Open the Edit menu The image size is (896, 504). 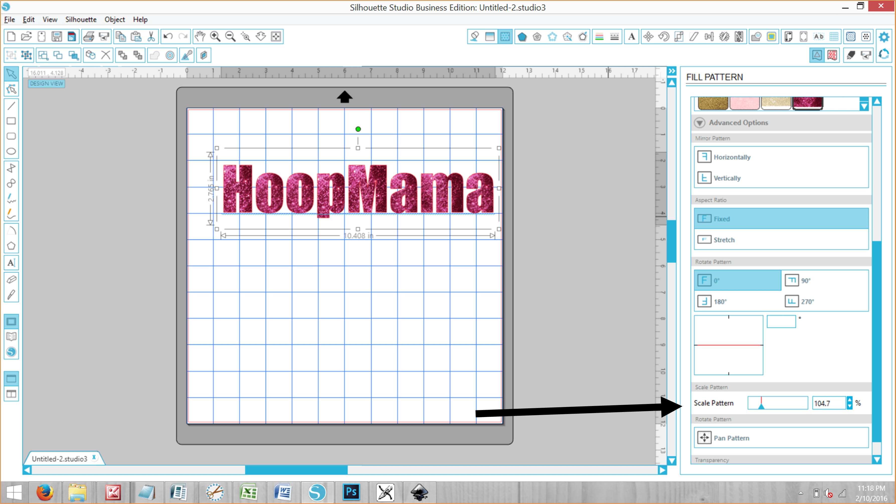tap(29, 20)
